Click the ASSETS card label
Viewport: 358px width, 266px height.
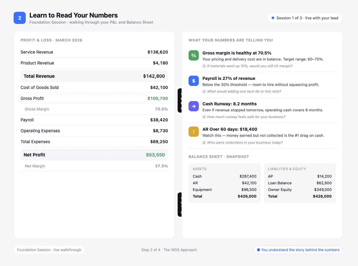(199, 169)
